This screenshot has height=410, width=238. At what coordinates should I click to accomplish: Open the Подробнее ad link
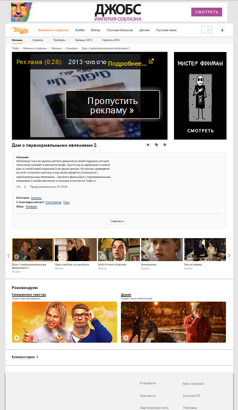pyautogui.click(x=127, y=63)
